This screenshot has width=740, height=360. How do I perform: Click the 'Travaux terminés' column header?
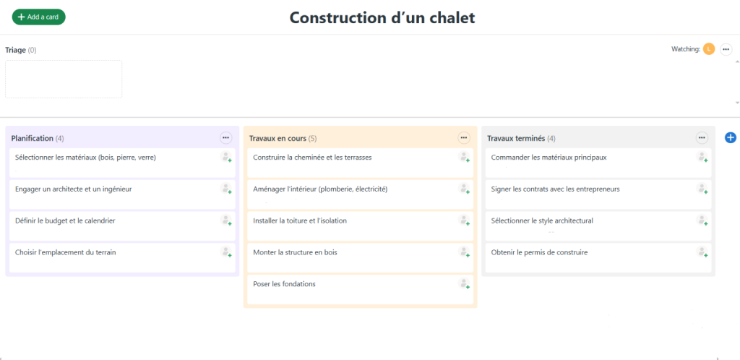click(x=516, y=138)
